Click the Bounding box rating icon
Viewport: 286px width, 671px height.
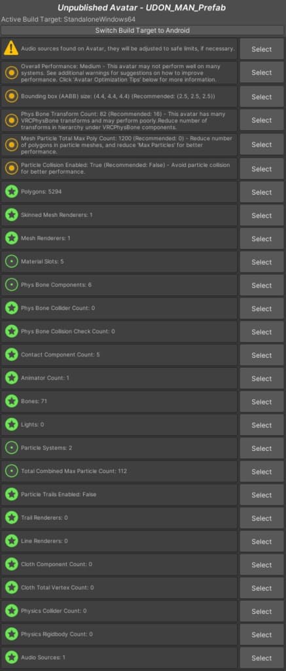[x=11, y=96]
